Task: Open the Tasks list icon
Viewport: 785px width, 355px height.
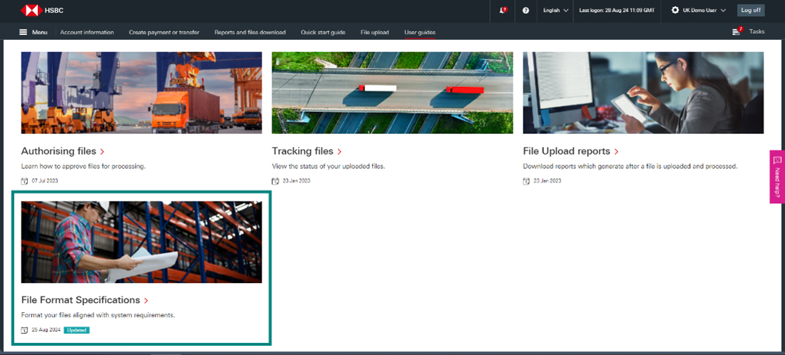Action: point(737,31)
